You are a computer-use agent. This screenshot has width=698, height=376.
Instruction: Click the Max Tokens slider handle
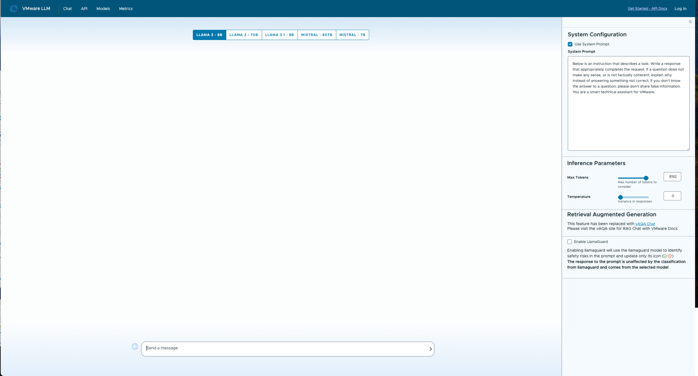(x=646, y=178)
